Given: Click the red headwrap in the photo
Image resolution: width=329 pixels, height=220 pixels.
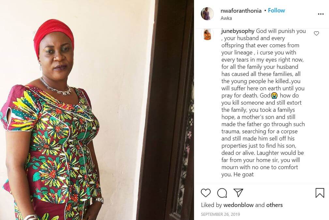Looking at the screenshot, I should tap(54, 35).
